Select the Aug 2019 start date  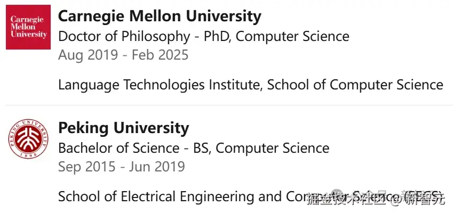tap(88, 55)
